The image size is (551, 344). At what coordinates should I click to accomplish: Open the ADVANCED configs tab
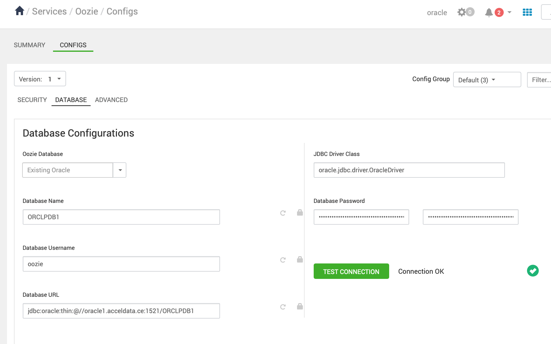[x=111, y=100]
